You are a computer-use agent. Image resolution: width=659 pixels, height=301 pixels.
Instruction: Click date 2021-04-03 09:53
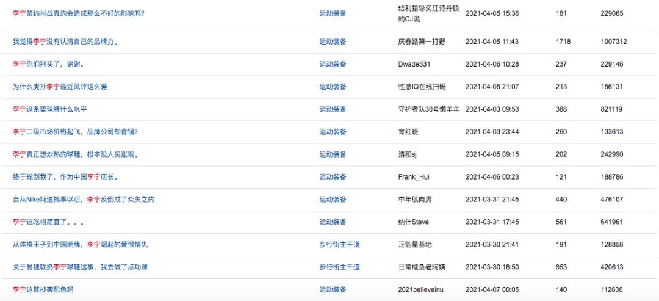point(492,109)
